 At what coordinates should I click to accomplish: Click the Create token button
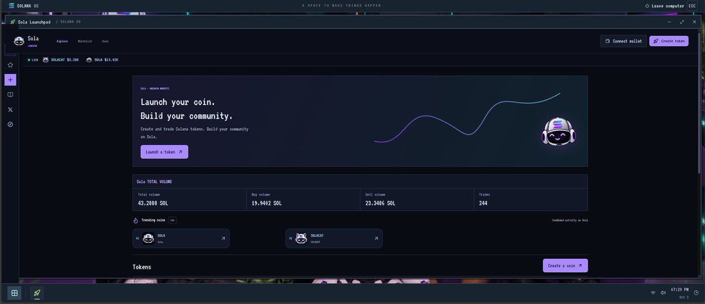point(669,41)
